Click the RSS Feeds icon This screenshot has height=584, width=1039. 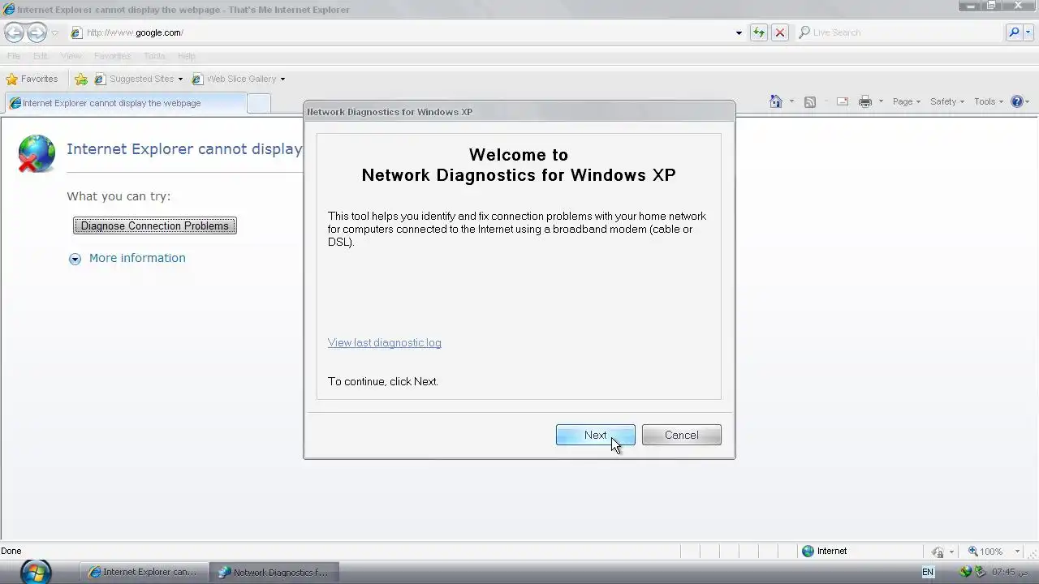click(810, 101)
